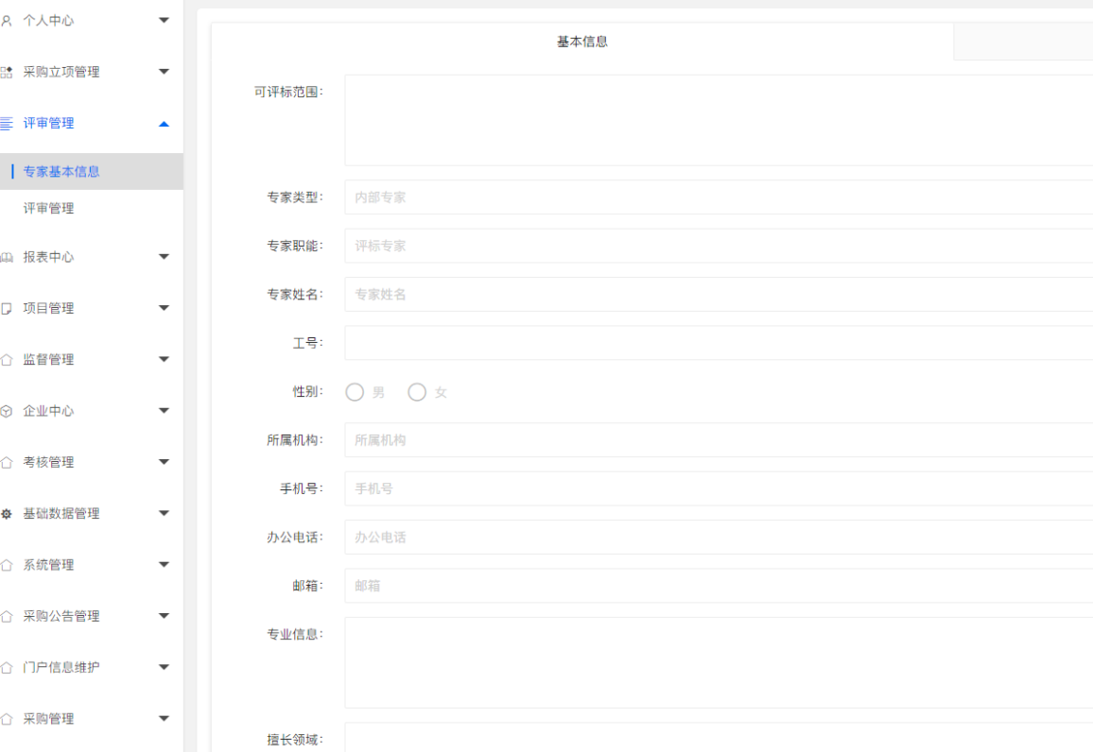Click the 采购管理 home icon
Viewport: 1093px width, 752px height.
pos(7,719)
